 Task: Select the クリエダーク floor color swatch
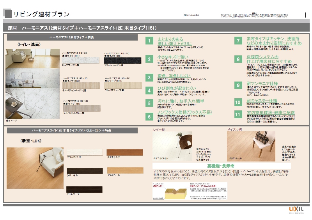(x=84, y=189)
